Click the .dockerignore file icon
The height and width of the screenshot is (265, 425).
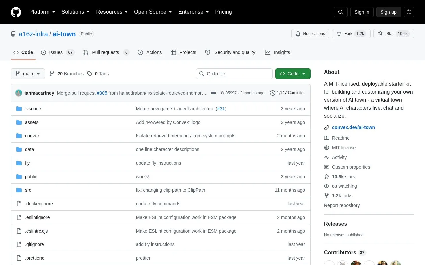pyautogui.click(x=19, y=204)
